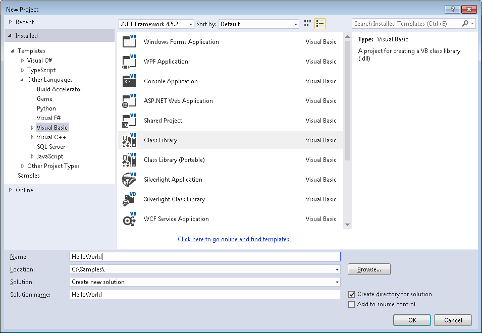Expand the Other Project Types node
Image resolution: width=482 pixels, height=333 pixels.
(x=22, y=166)
